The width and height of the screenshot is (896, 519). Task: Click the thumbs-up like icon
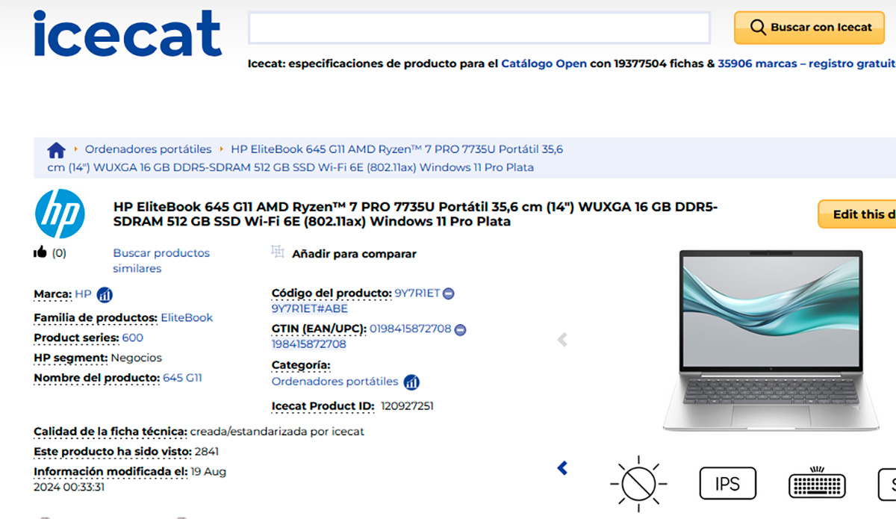coord(40,252)
